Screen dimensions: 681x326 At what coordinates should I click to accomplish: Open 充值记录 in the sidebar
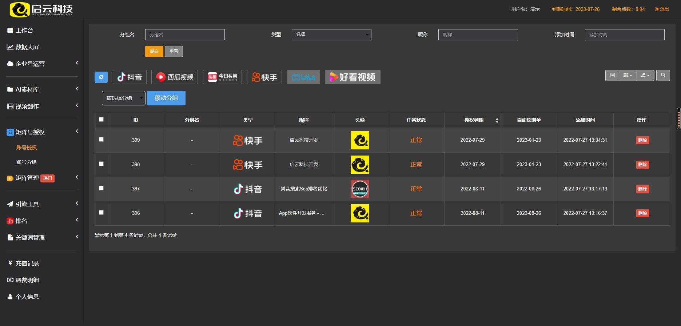click(x=27, y=263)
